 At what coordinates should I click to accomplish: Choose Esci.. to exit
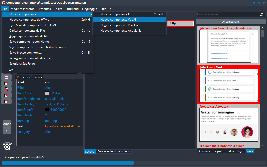48,69
